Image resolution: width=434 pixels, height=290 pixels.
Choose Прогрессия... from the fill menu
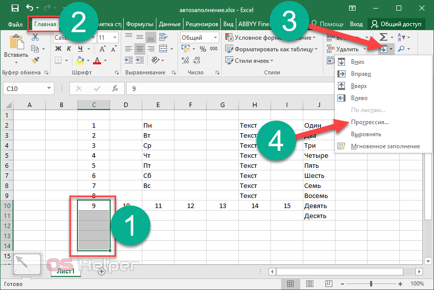pyautogui.click(x=370, y=122)
